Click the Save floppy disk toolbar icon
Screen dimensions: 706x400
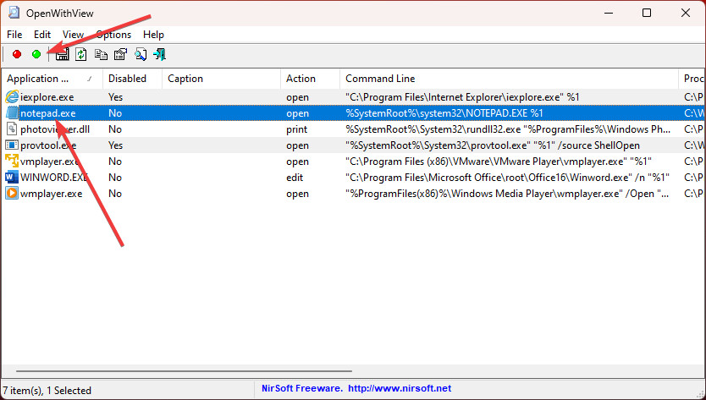tap(62, 55)
